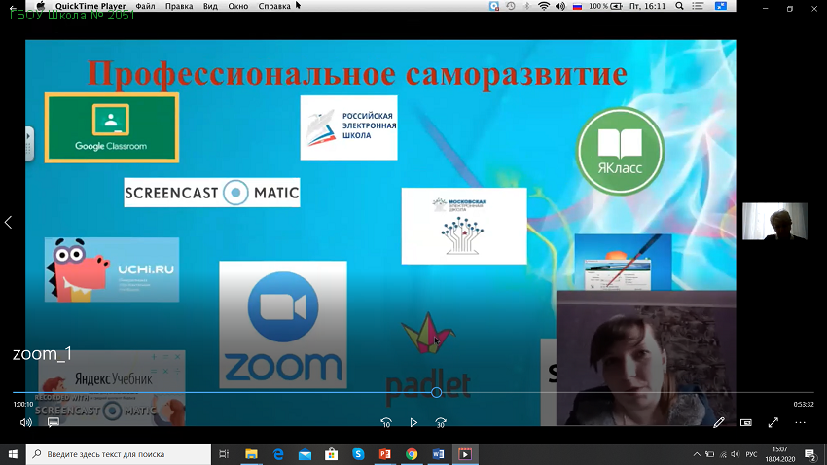Image resolution: width=827 pixels, height=465 pixels.
Task: Click the UCHi.RU dinosaur logo
Action: coord(112,269)
